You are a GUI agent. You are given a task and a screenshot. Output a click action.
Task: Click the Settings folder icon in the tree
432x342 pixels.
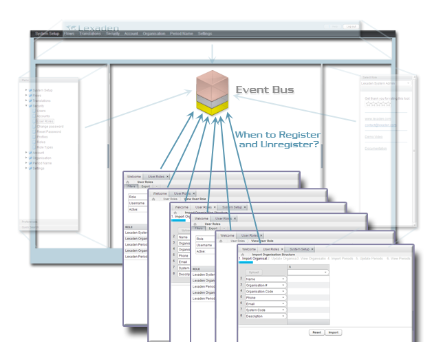(30, 169)
